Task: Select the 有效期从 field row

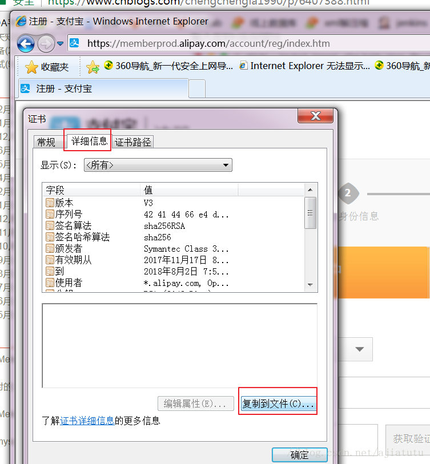Action: click(174, 260)
